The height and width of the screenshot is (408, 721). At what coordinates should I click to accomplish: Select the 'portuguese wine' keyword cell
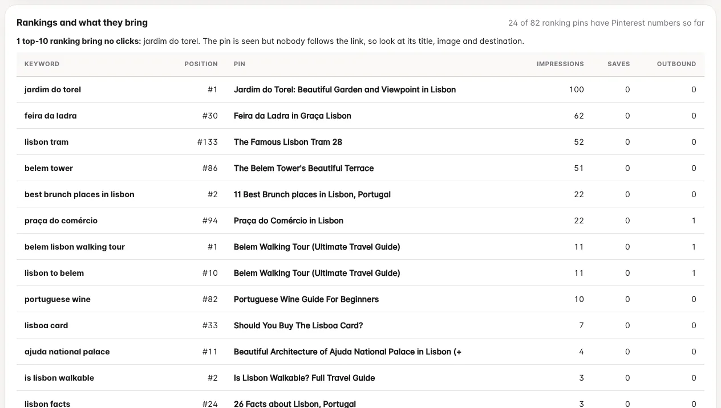coord(58,299)
